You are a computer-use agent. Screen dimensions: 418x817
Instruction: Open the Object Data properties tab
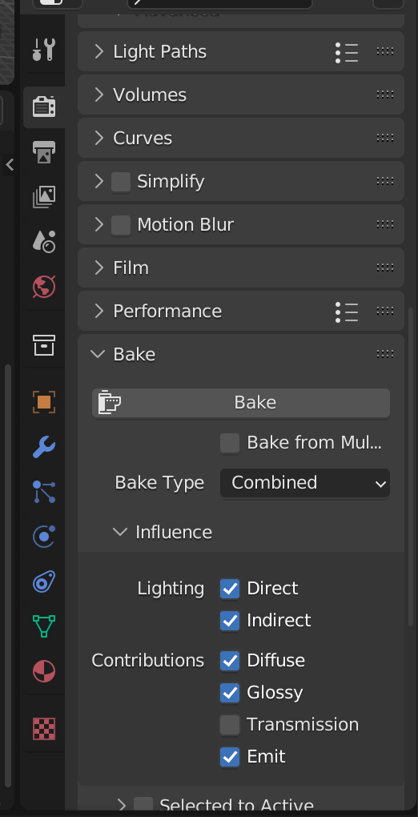[44, 626]
